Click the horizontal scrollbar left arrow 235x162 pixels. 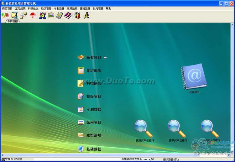coord(3,155)
